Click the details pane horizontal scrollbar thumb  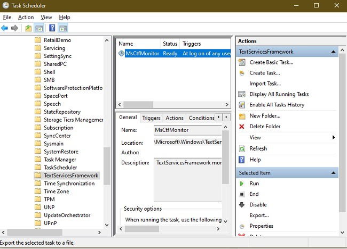tap(142, 229)
